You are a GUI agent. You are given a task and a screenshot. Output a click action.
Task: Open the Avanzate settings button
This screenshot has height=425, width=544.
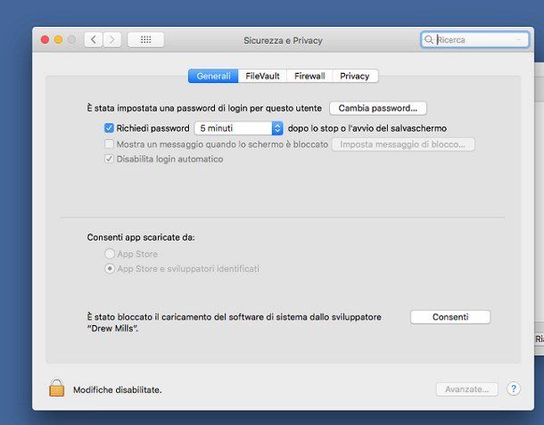(x=467, y=389)
